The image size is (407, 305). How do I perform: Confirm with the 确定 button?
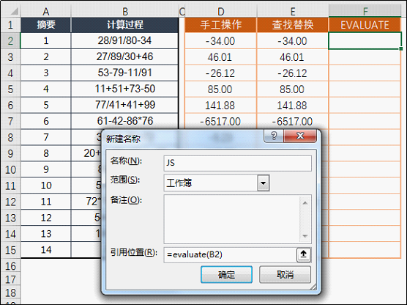pyautogui.click(x=226, y=274)
